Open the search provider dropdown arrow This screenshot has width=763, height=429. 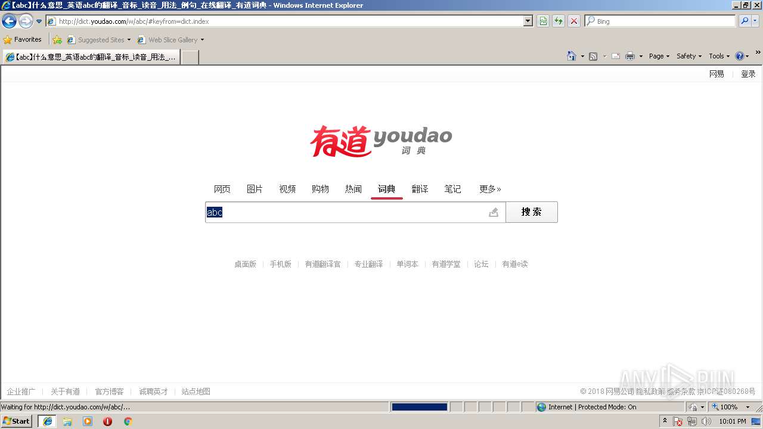point(755,21)
